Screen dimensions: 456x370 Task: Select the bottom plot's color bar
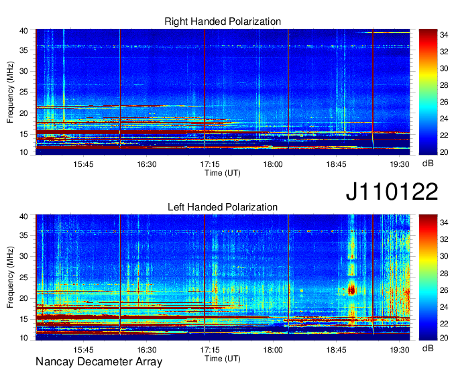tap(428, 277)
